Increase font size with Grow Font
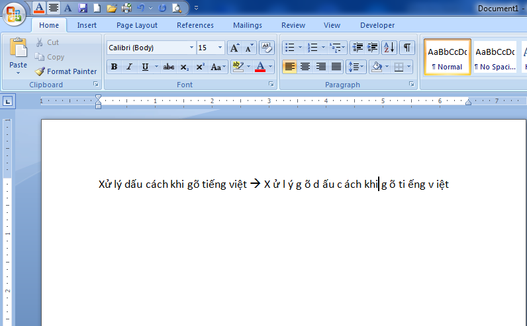 234,48
